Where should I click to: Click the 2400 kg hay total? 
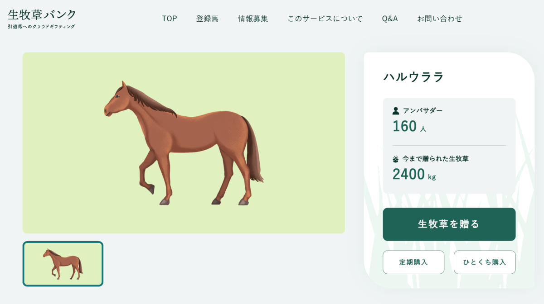pos(413,174)
